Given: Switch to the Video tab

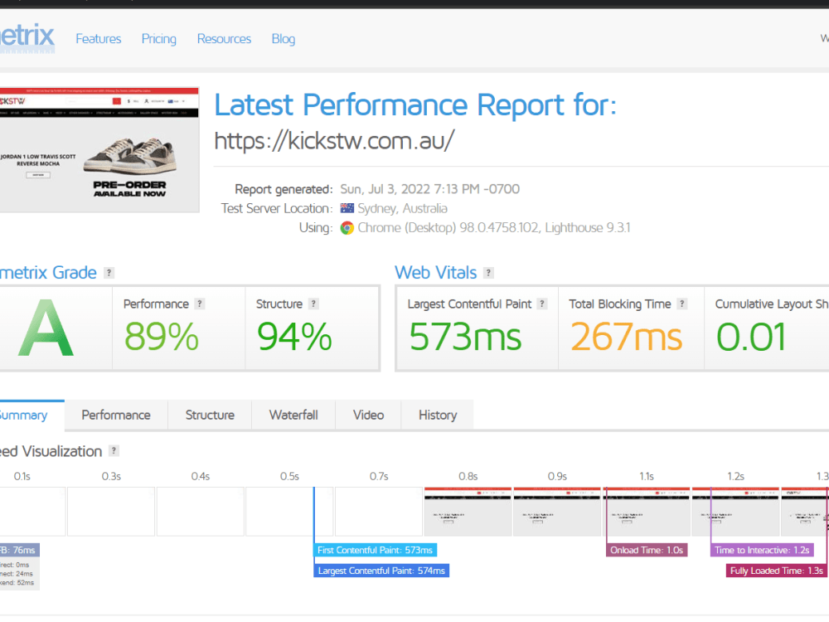Looking at the screenshot, I should tap(369, 415).
